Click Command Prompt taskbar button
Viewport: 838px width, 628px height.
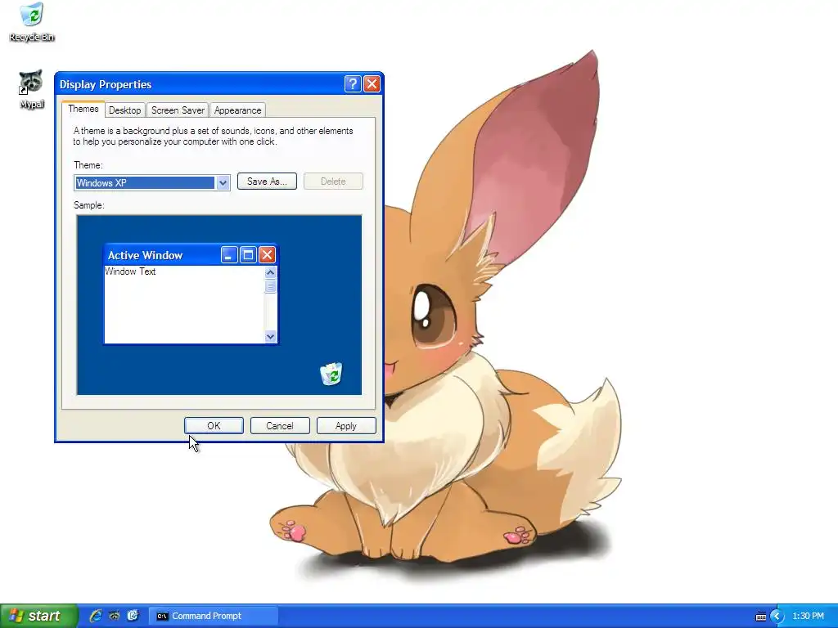tap(213, 616)
